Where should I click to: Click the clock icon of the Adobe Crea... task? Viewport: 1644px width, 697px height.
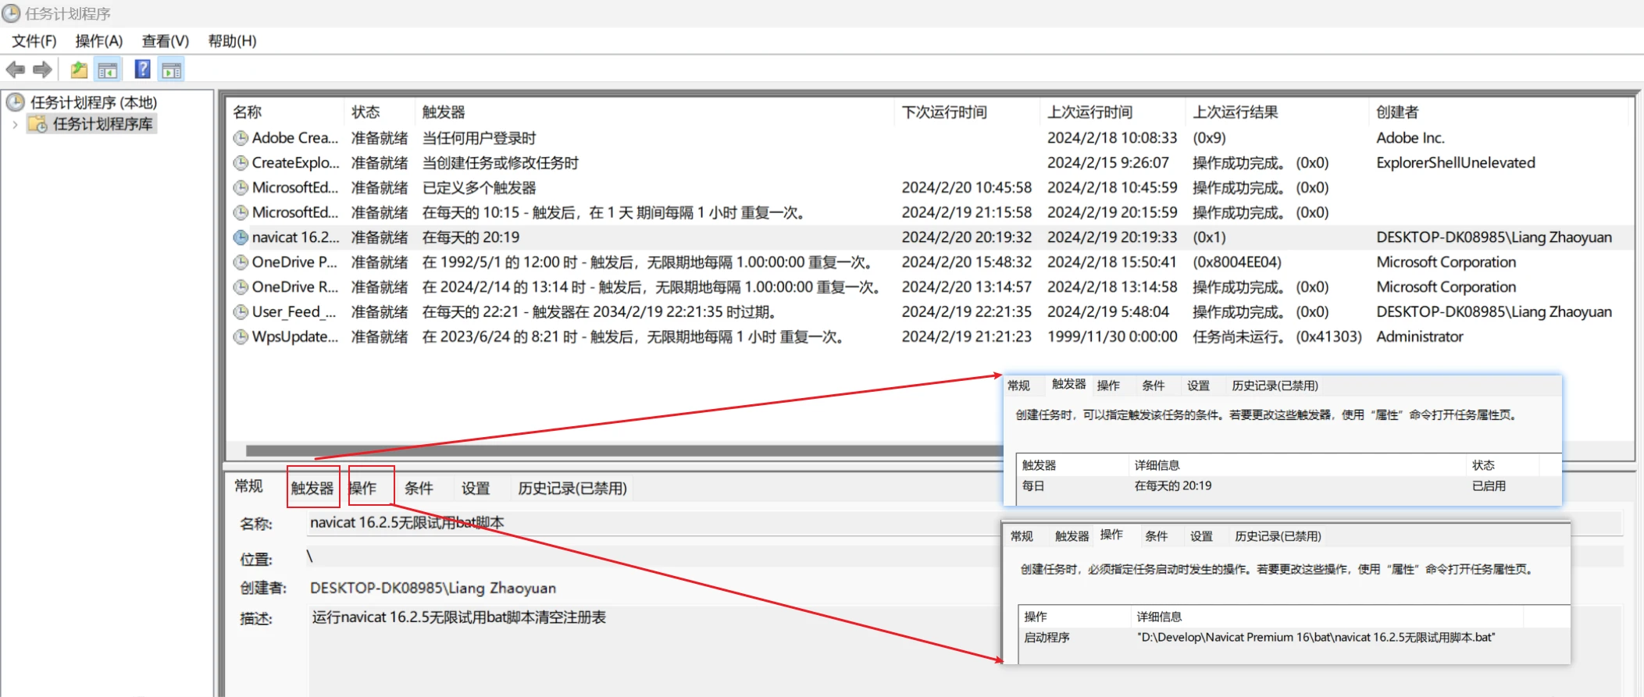[x=241, y=139]
